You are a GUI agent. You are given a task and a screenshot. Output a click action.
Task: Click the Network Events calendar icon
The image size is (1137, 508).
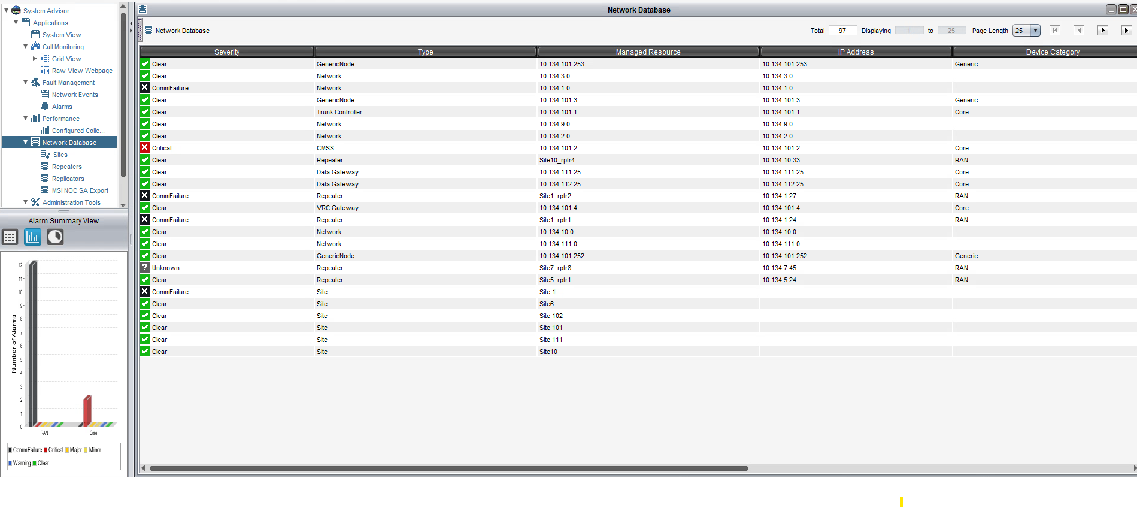[45, 95]
